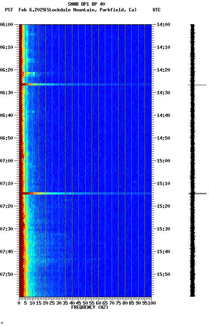Click the 06:10 PST time label
Viewport: 209px width, 327px height.
click(7, 47)
